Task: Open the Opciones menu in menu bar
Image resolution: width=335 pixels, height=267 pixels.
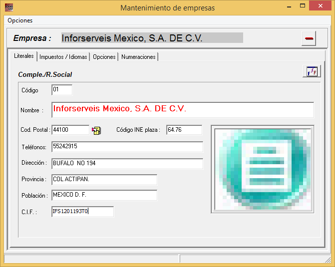Action: (20, 20)
